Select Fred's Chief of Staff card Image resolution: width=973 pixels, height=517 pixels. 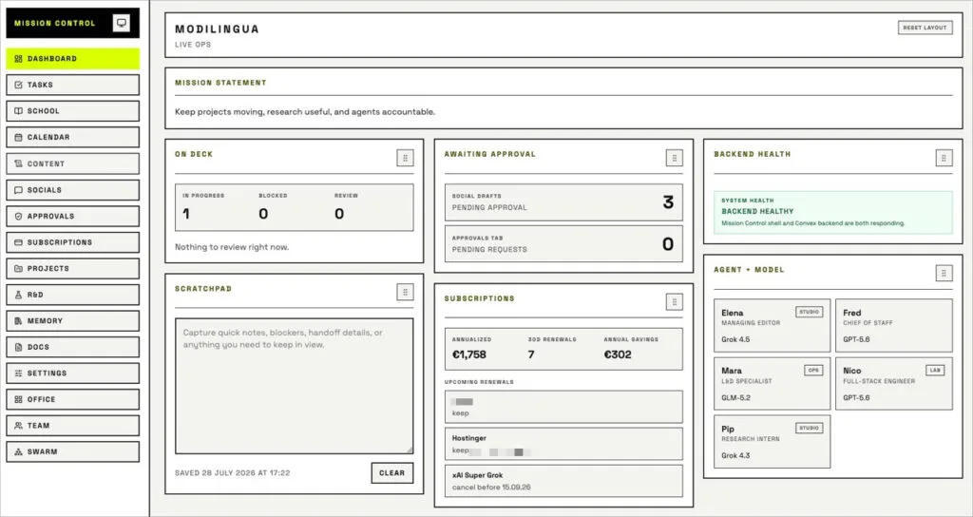click(x=893, y=326)
